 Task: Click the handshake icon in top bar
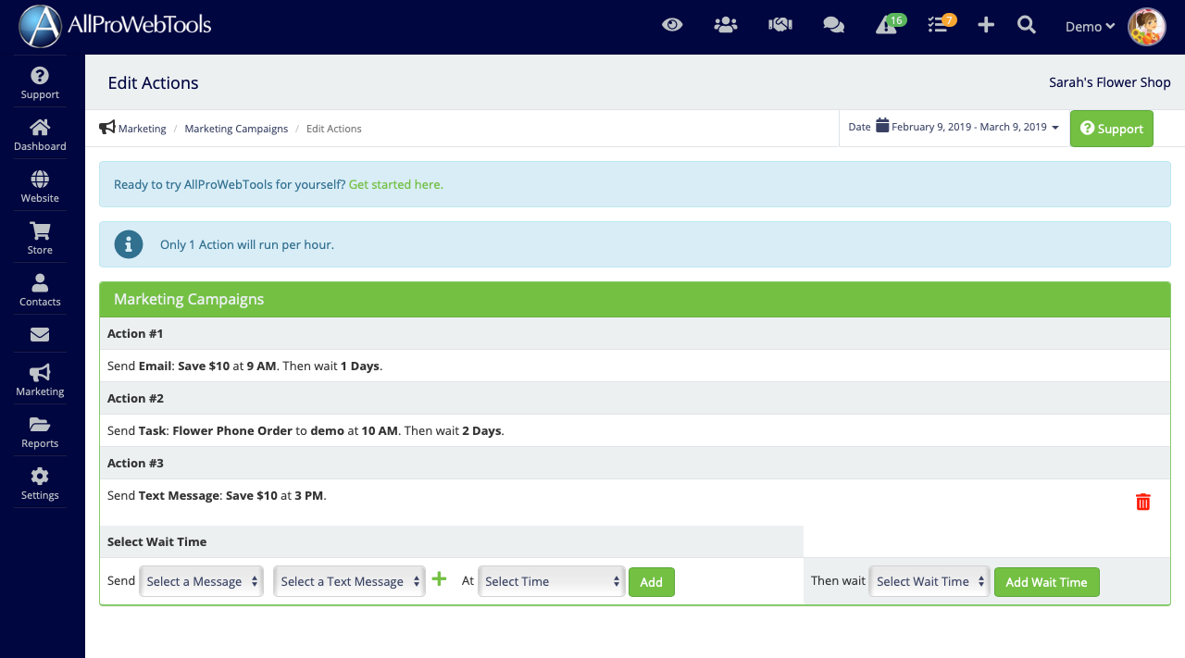(780, 25)
